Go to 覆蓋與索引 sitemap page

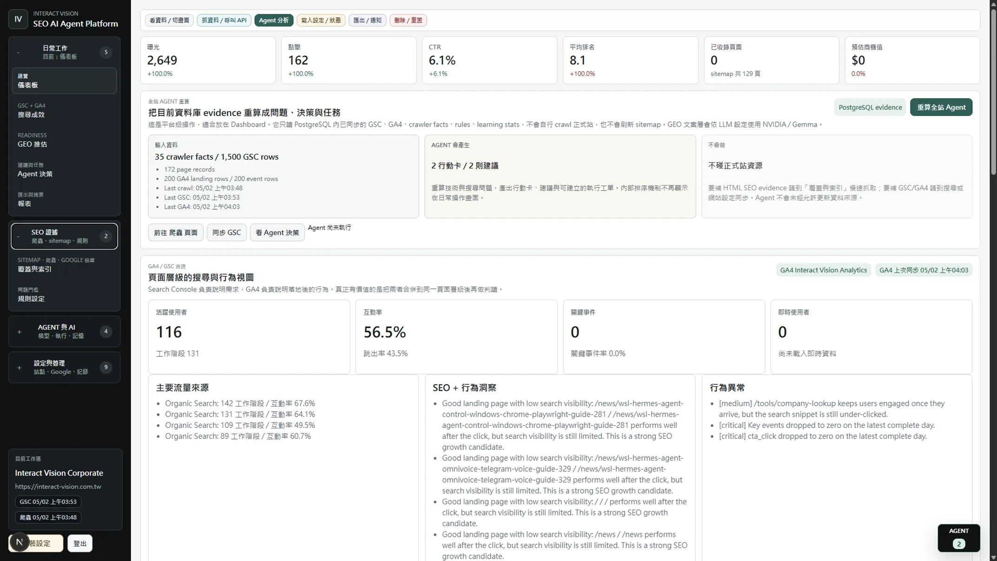tap(64, 265)
